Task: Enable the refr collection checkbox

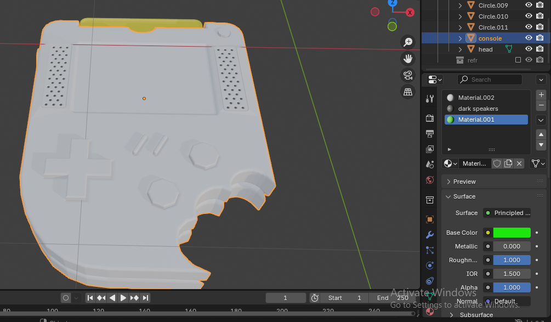Action: pos(518,60)
